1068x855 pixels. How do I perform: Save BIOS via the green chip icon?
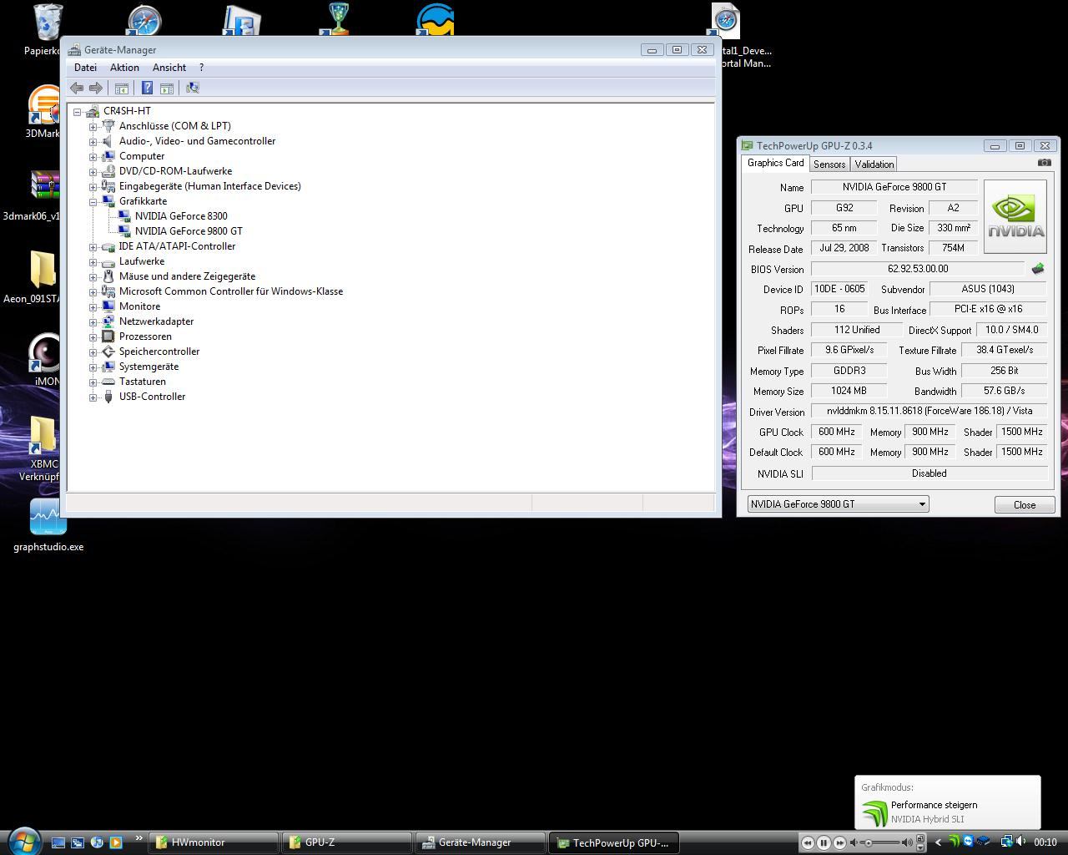tap(1038, 269)
